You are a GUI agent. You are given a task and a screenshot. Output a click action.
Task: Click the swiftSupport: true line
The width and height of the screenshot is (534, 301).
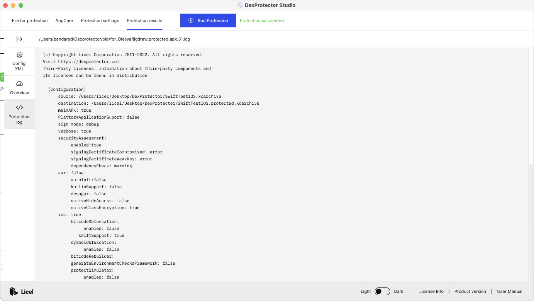(102, 235)
